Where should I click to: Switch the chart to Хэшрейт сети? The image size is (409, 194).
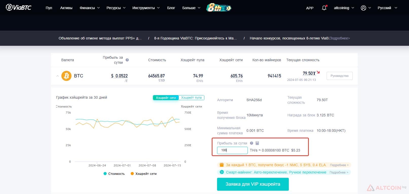click(166, 98)
